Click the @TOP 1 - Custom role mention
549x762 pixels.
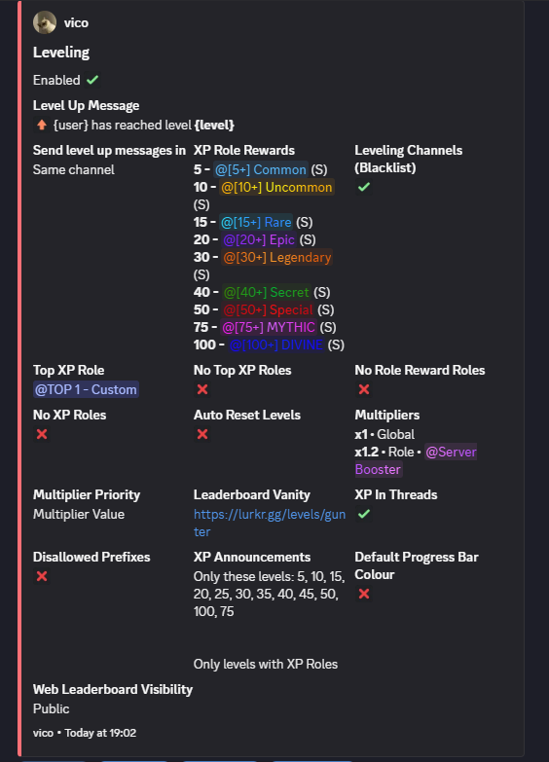pyautogui.click(x=86, y=389)
